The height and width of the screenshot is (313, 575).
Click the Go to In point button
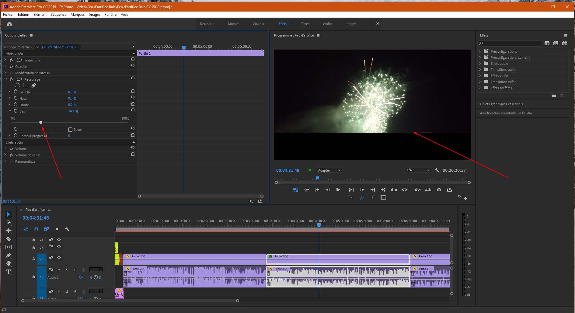point(306,190)
